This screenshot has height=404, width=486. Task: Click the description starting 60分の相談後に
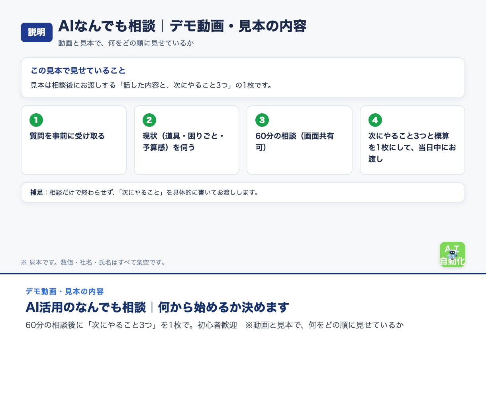point(215,325)
